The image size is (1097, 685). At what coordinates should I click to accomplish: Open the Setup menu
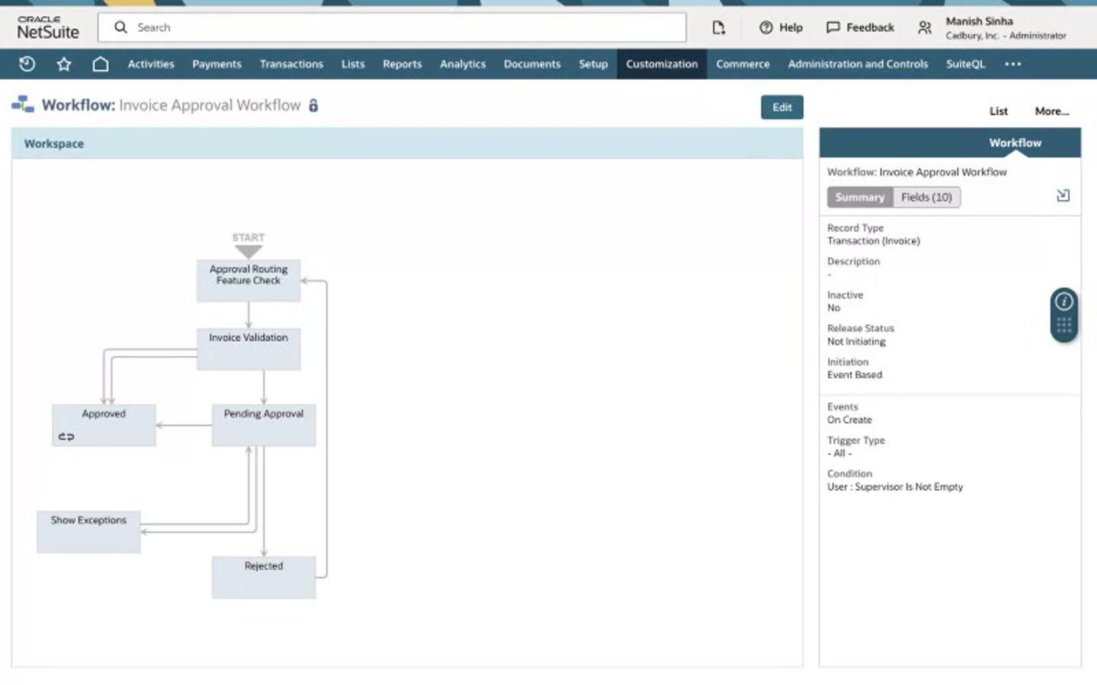coord(593,64)
